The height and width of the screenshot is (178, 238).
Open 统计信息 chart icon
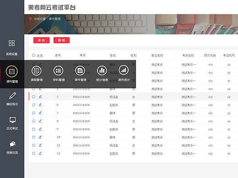click(102, 71)
